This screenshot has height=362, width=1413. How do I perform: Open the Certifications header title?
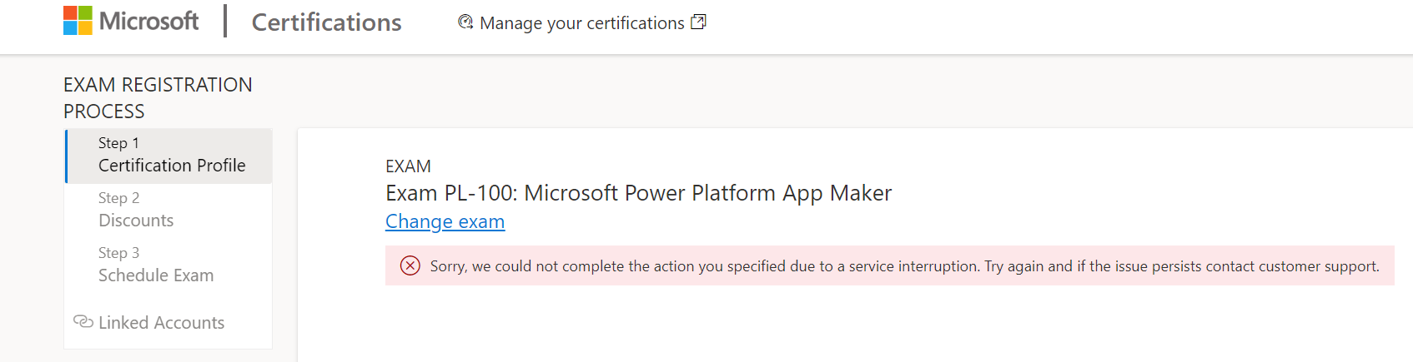[x=326, y=22]
